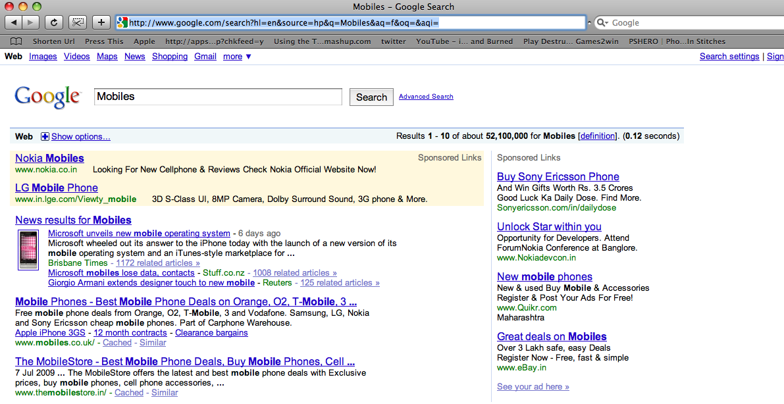Select the browser address bar URL
784x404 pixels.
tap(350, 22)
